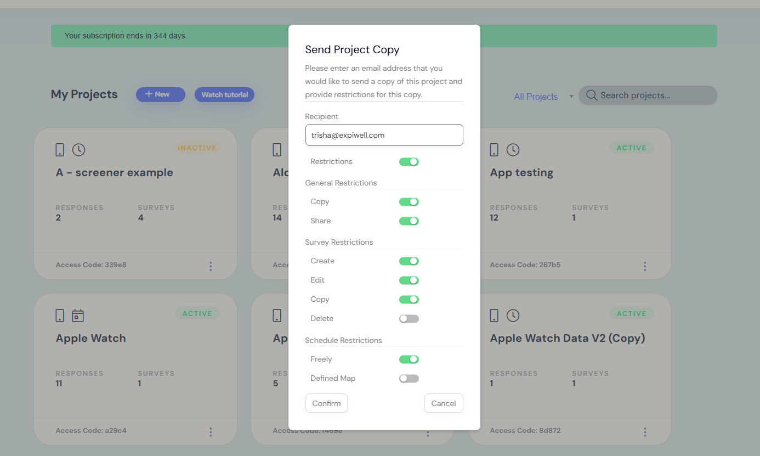This screenshot has height=456, width=760.
Task: Click Apple Watch Data V2 (Copy) title
Action: [568, 339]
